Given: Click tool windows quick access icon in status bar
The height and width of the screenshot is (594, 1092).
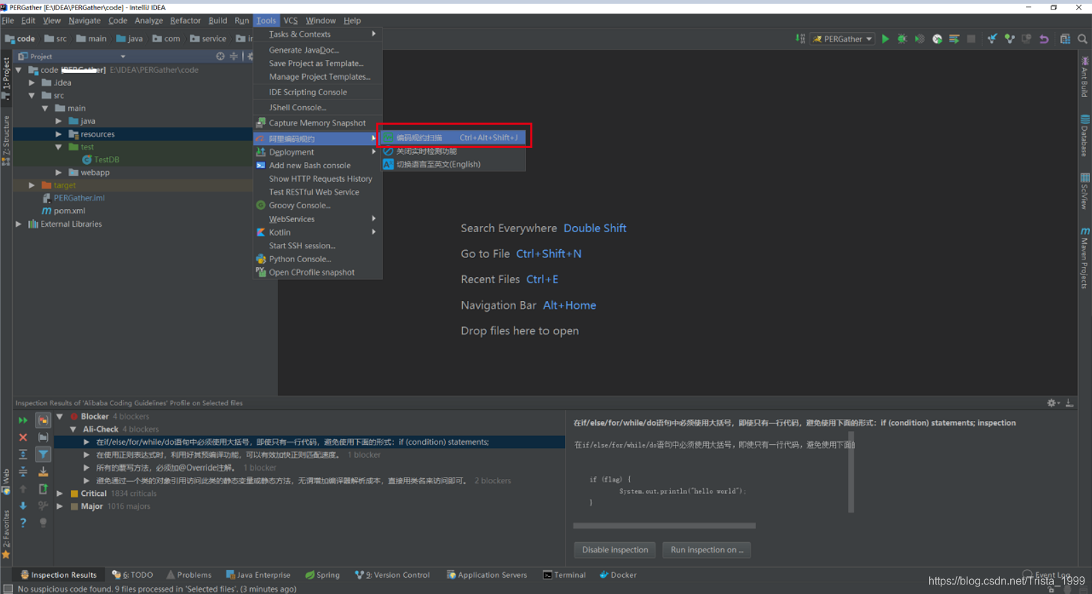Looking at the screenshot, I should [x=7, y=589].
